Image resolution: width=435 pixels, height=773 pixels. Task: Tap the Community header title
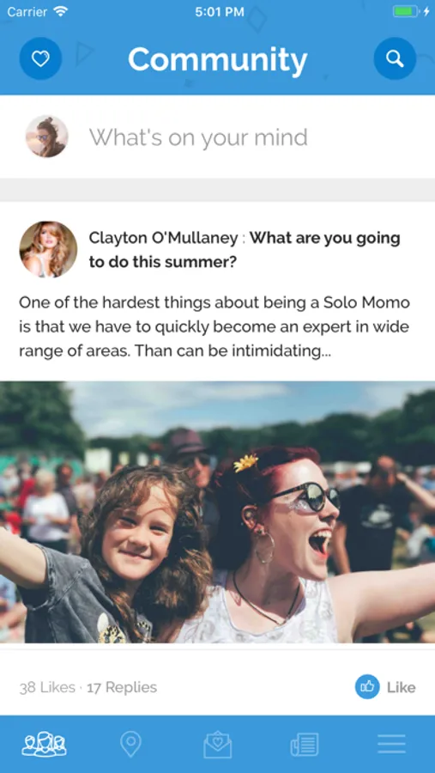(218, 60)
